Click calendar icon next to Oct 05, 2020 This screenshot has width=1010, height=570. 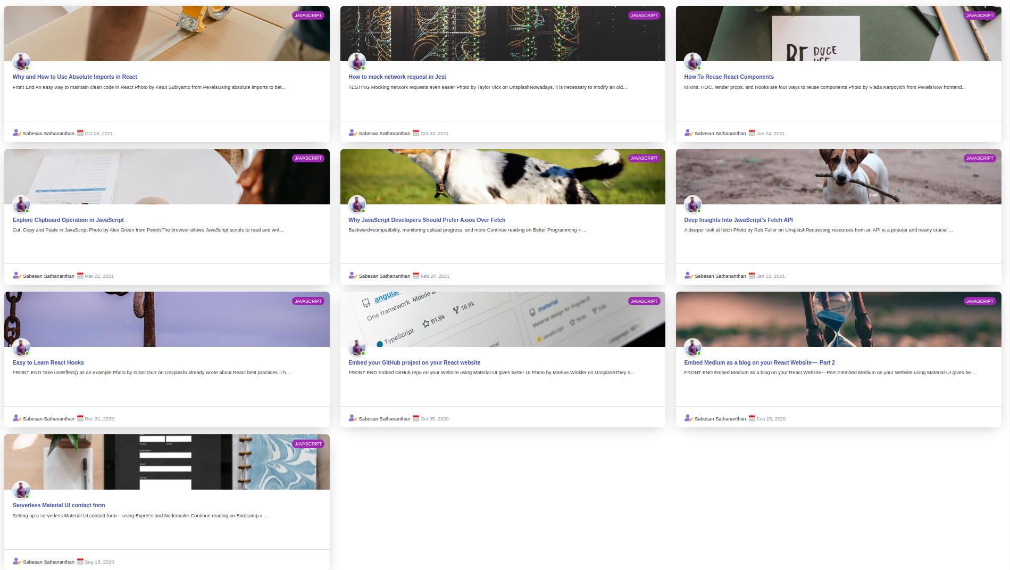(416, 418)
